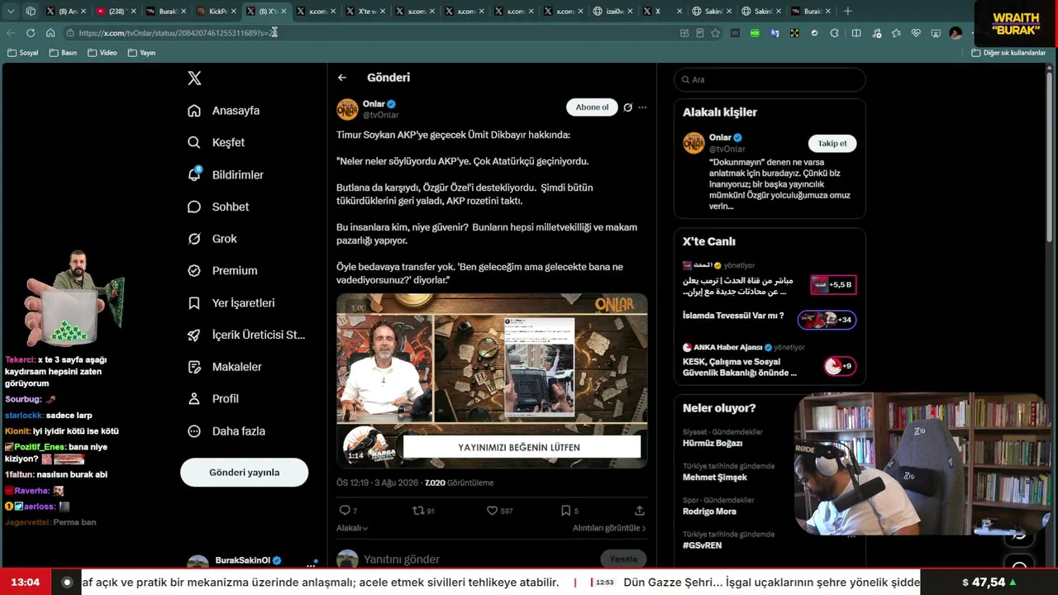Open Makaleler in the sidebar
Image resolution: width=1058 pixels, height=595 pixels.
[x=225, y=366]
